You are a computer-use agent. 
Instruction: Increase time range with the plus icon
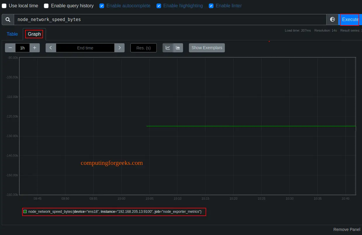pos(35,48)
